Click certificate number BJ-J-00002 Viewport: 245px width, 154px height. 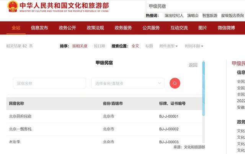click(169, 129)
